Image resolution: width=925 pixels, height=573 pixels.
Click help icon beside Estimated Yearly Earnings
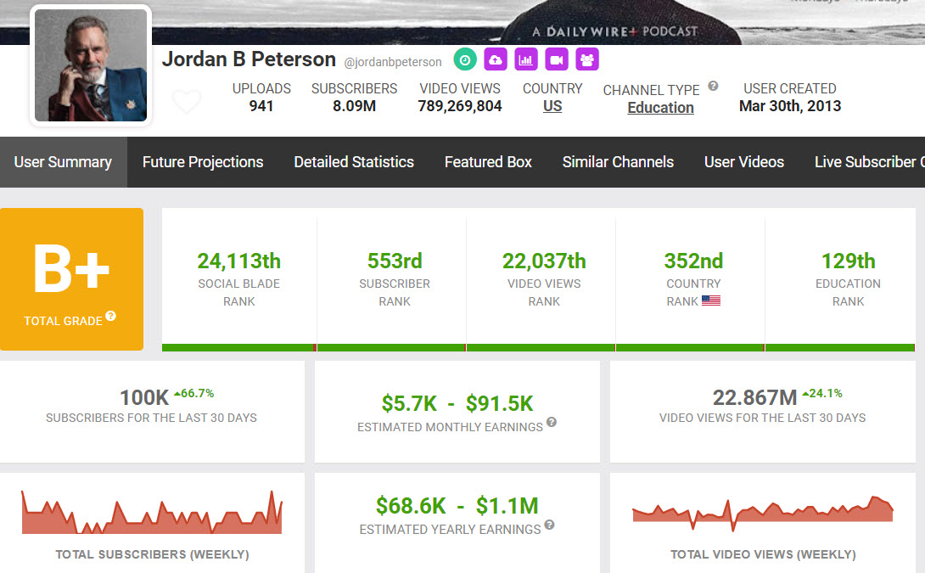[x=549, y=525]
